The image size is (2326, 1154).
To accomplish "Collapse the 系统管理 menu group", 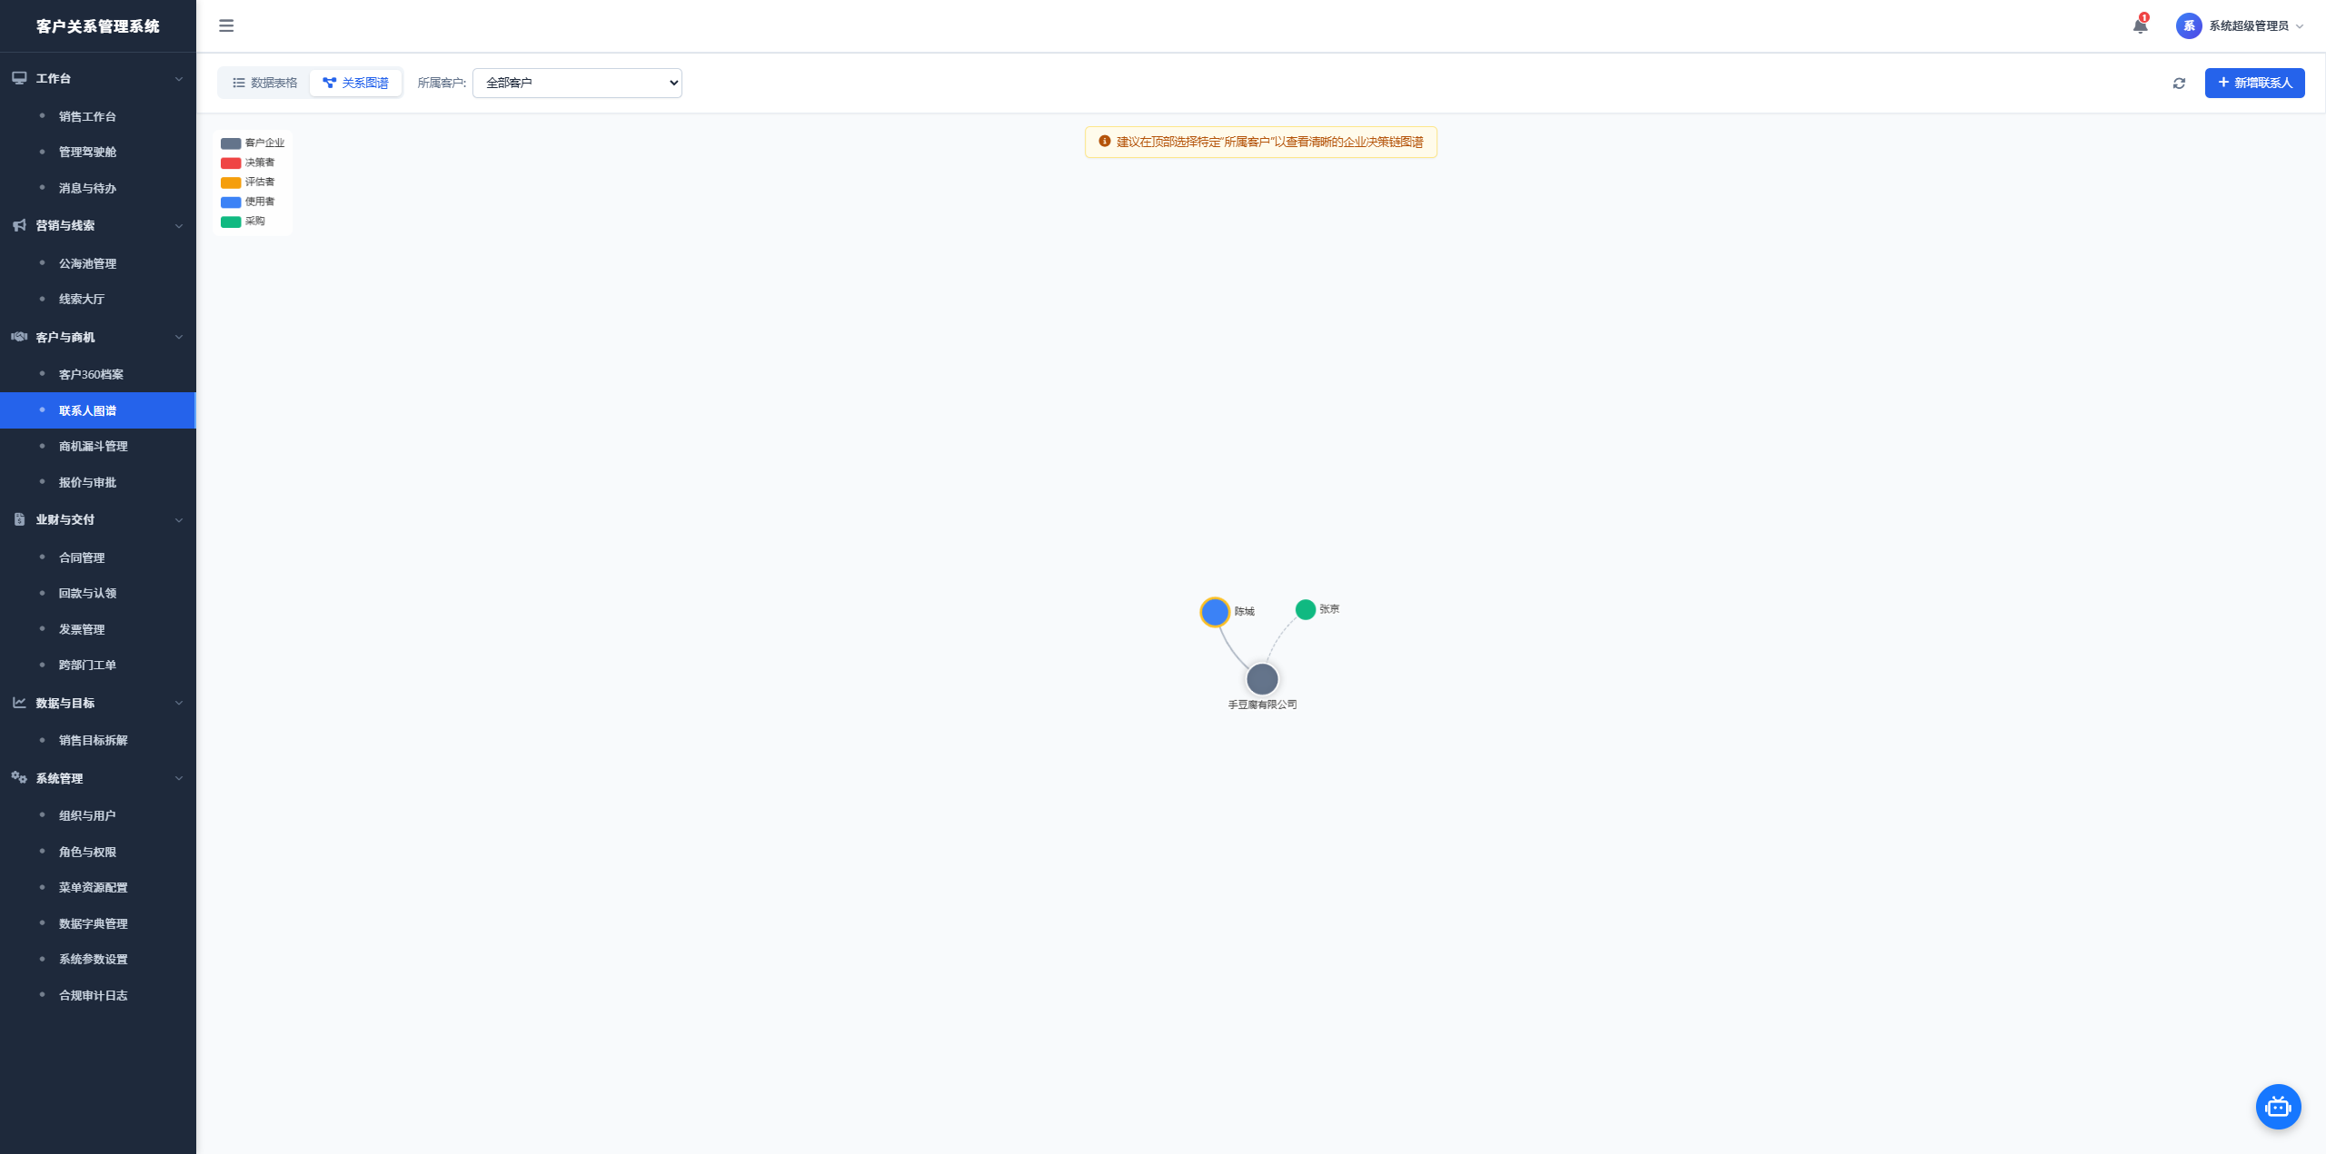I will [98, 778].
